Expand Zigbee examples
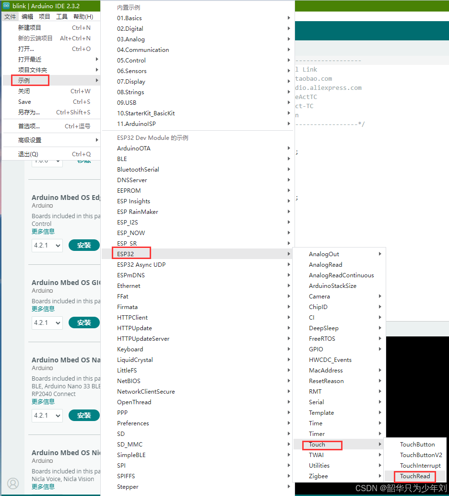Screen dimensions: 449x496 pos(340,476)
